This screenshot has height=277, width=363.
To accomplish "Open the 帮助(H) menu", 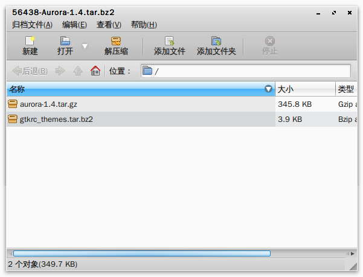I will 144,25.
